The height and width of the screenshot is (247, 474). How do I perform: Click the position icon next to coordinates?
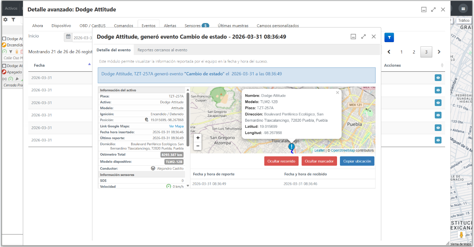pyautogui.click(x=147, y=120)
